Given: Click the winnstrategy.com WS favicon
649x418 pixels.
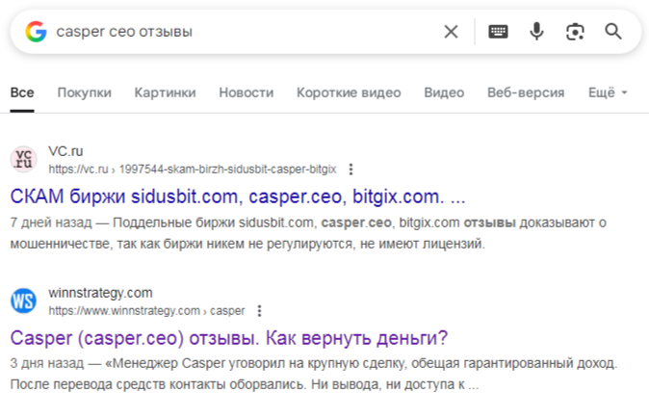Looking at the screenshot, I should pyautogui.click(x=24, y=300).
